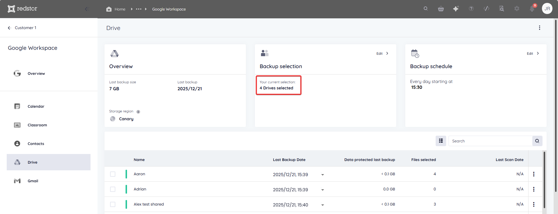The image size is (558, 214).
Task: Expand the breadcrumb ellipsis
Action: coord(139,9)
